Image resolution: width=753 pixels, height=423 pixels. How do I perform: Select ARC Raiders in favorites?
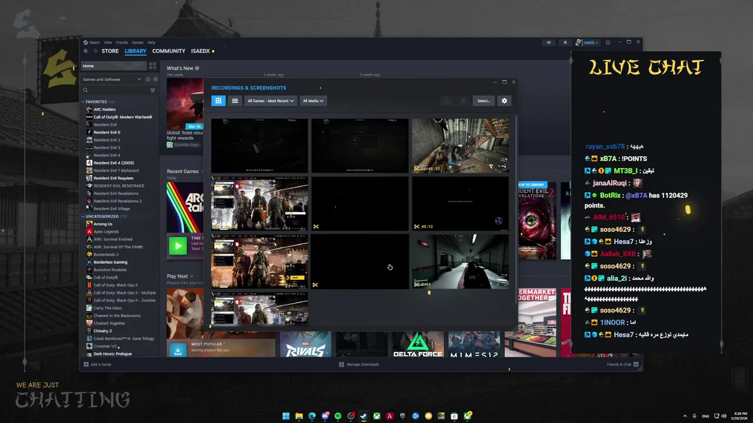tap(105, 109)
